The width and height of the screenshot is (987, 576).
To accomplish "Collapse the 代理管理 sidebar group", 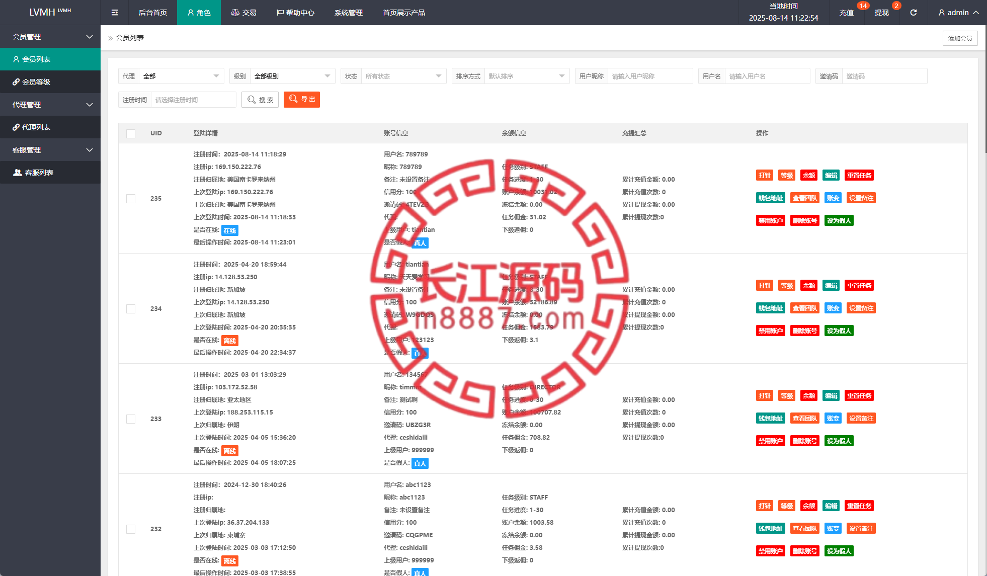I will click(50, 105).
